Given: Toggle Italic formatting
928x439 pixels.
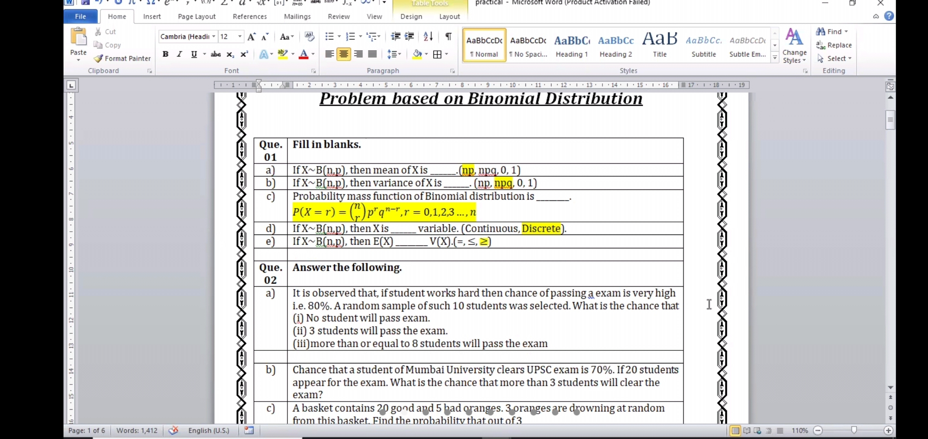Looking at the screenshot, I should point(179,54).
